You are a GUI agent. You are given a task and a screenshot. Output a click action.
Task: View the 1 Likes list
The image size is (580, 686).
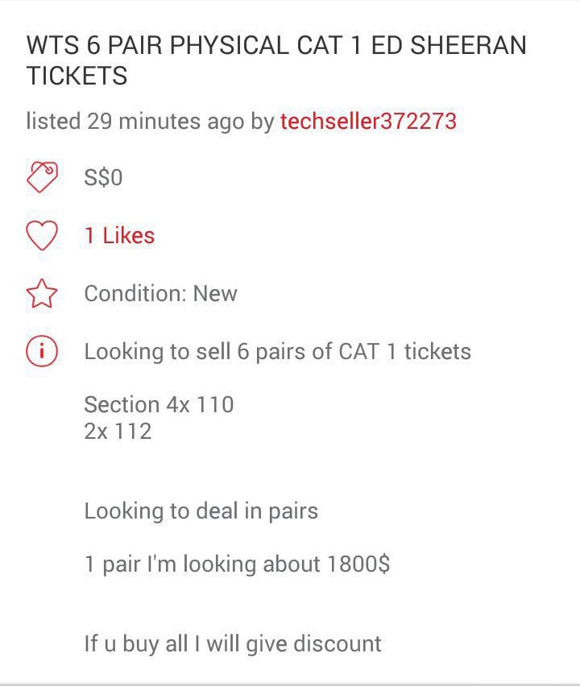pos(119,236)
